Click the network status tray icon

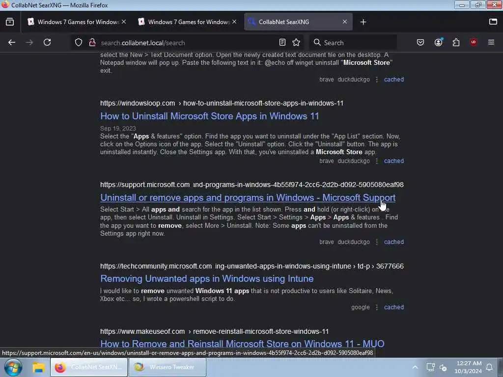click(x=430, y=367)
